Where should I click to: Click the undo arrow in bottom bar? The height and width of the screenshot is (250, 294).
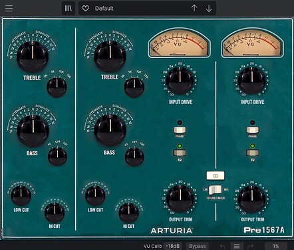223,246
